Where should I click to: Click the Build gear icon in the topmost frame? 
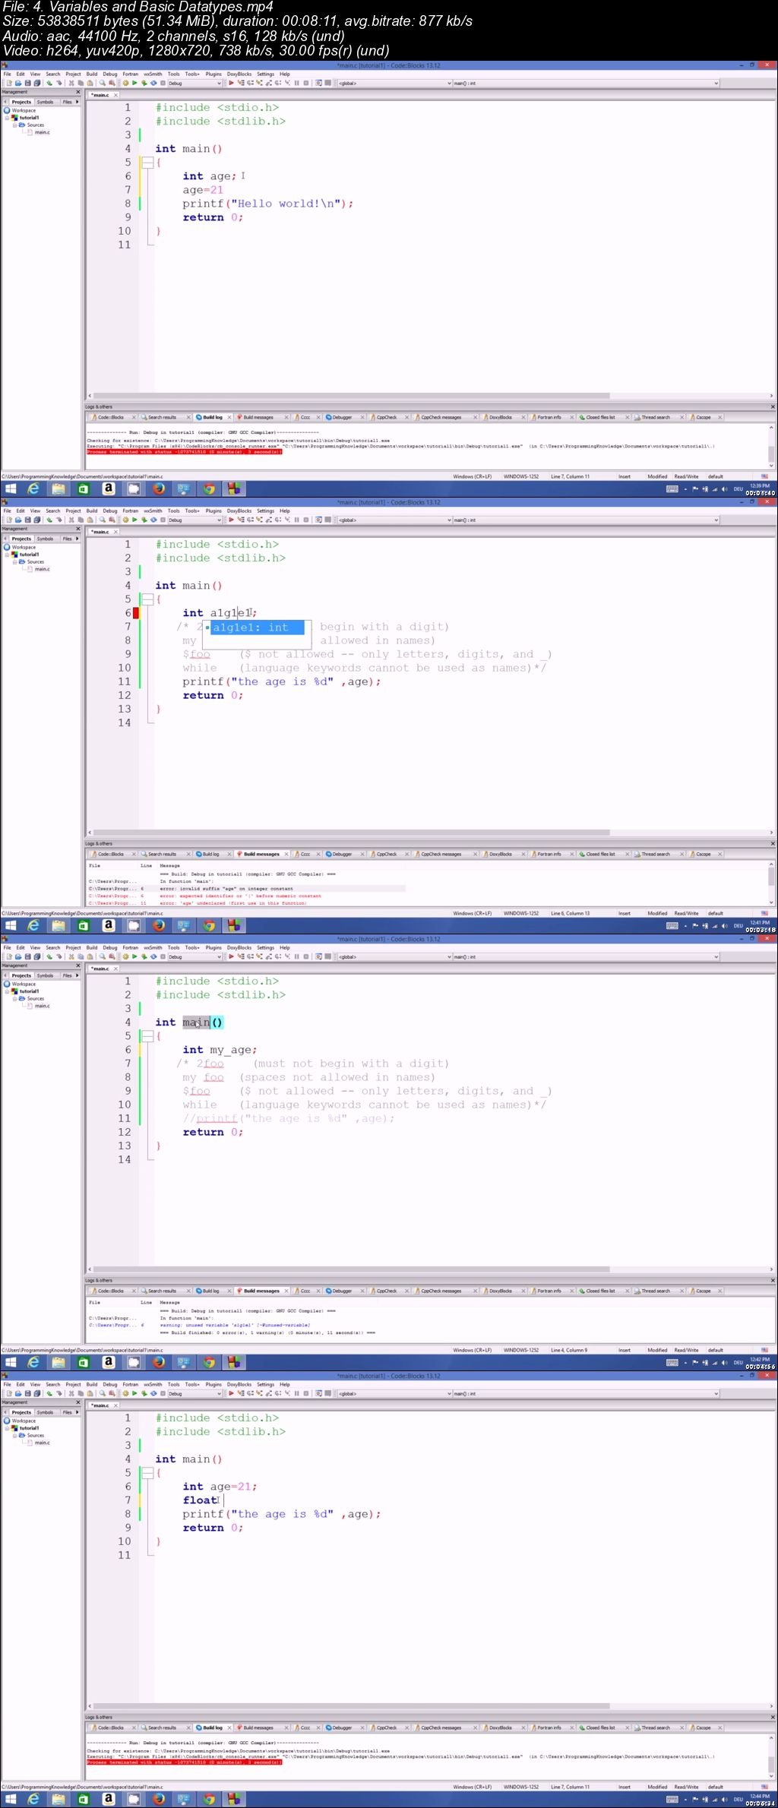pyautogui.click(x=125, y=84)
